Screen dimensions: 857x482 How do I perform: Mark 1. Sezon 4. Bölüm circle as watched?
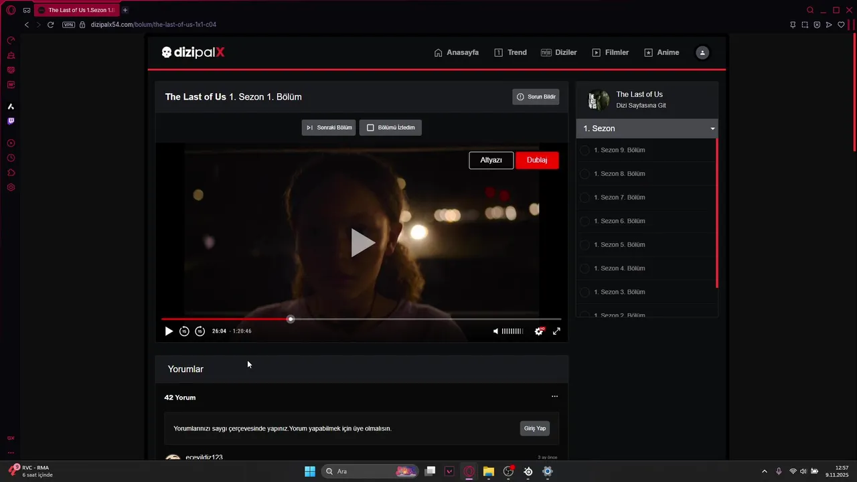pos(585,268)
